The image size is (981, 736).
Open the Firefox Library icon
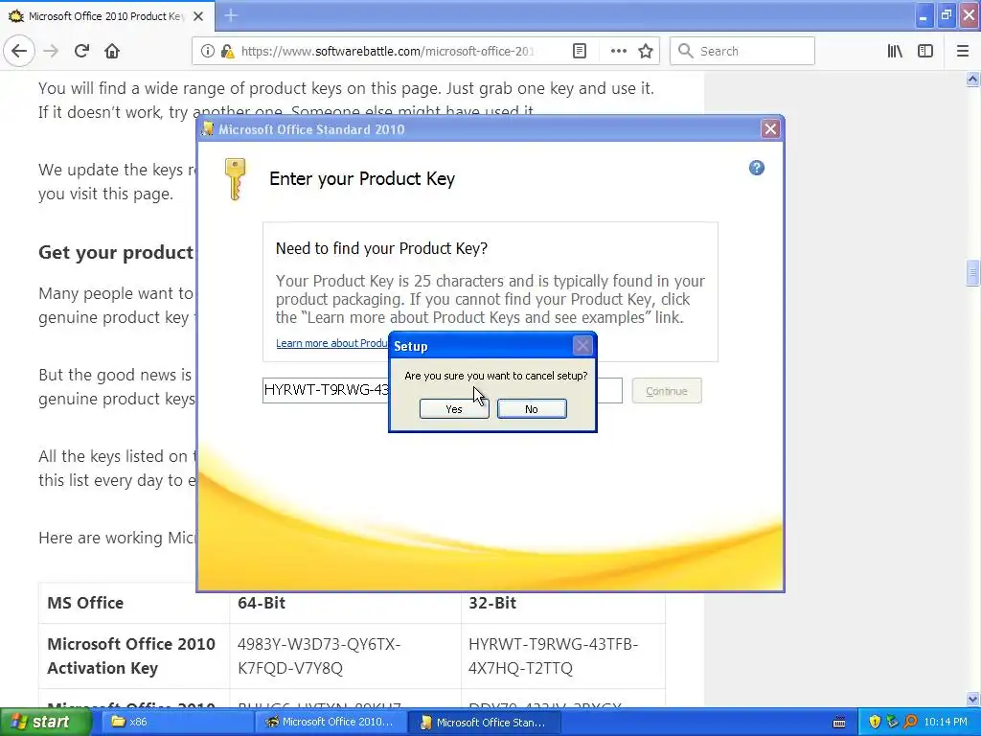895,51
